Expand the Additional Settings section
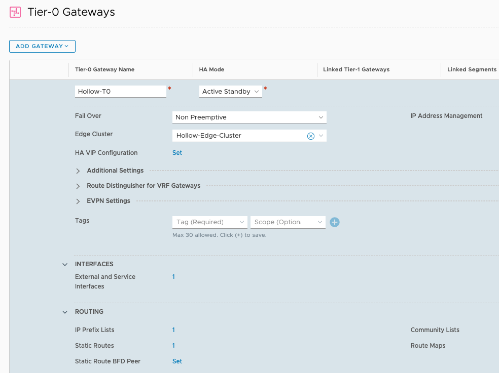 tap(78, 171)
